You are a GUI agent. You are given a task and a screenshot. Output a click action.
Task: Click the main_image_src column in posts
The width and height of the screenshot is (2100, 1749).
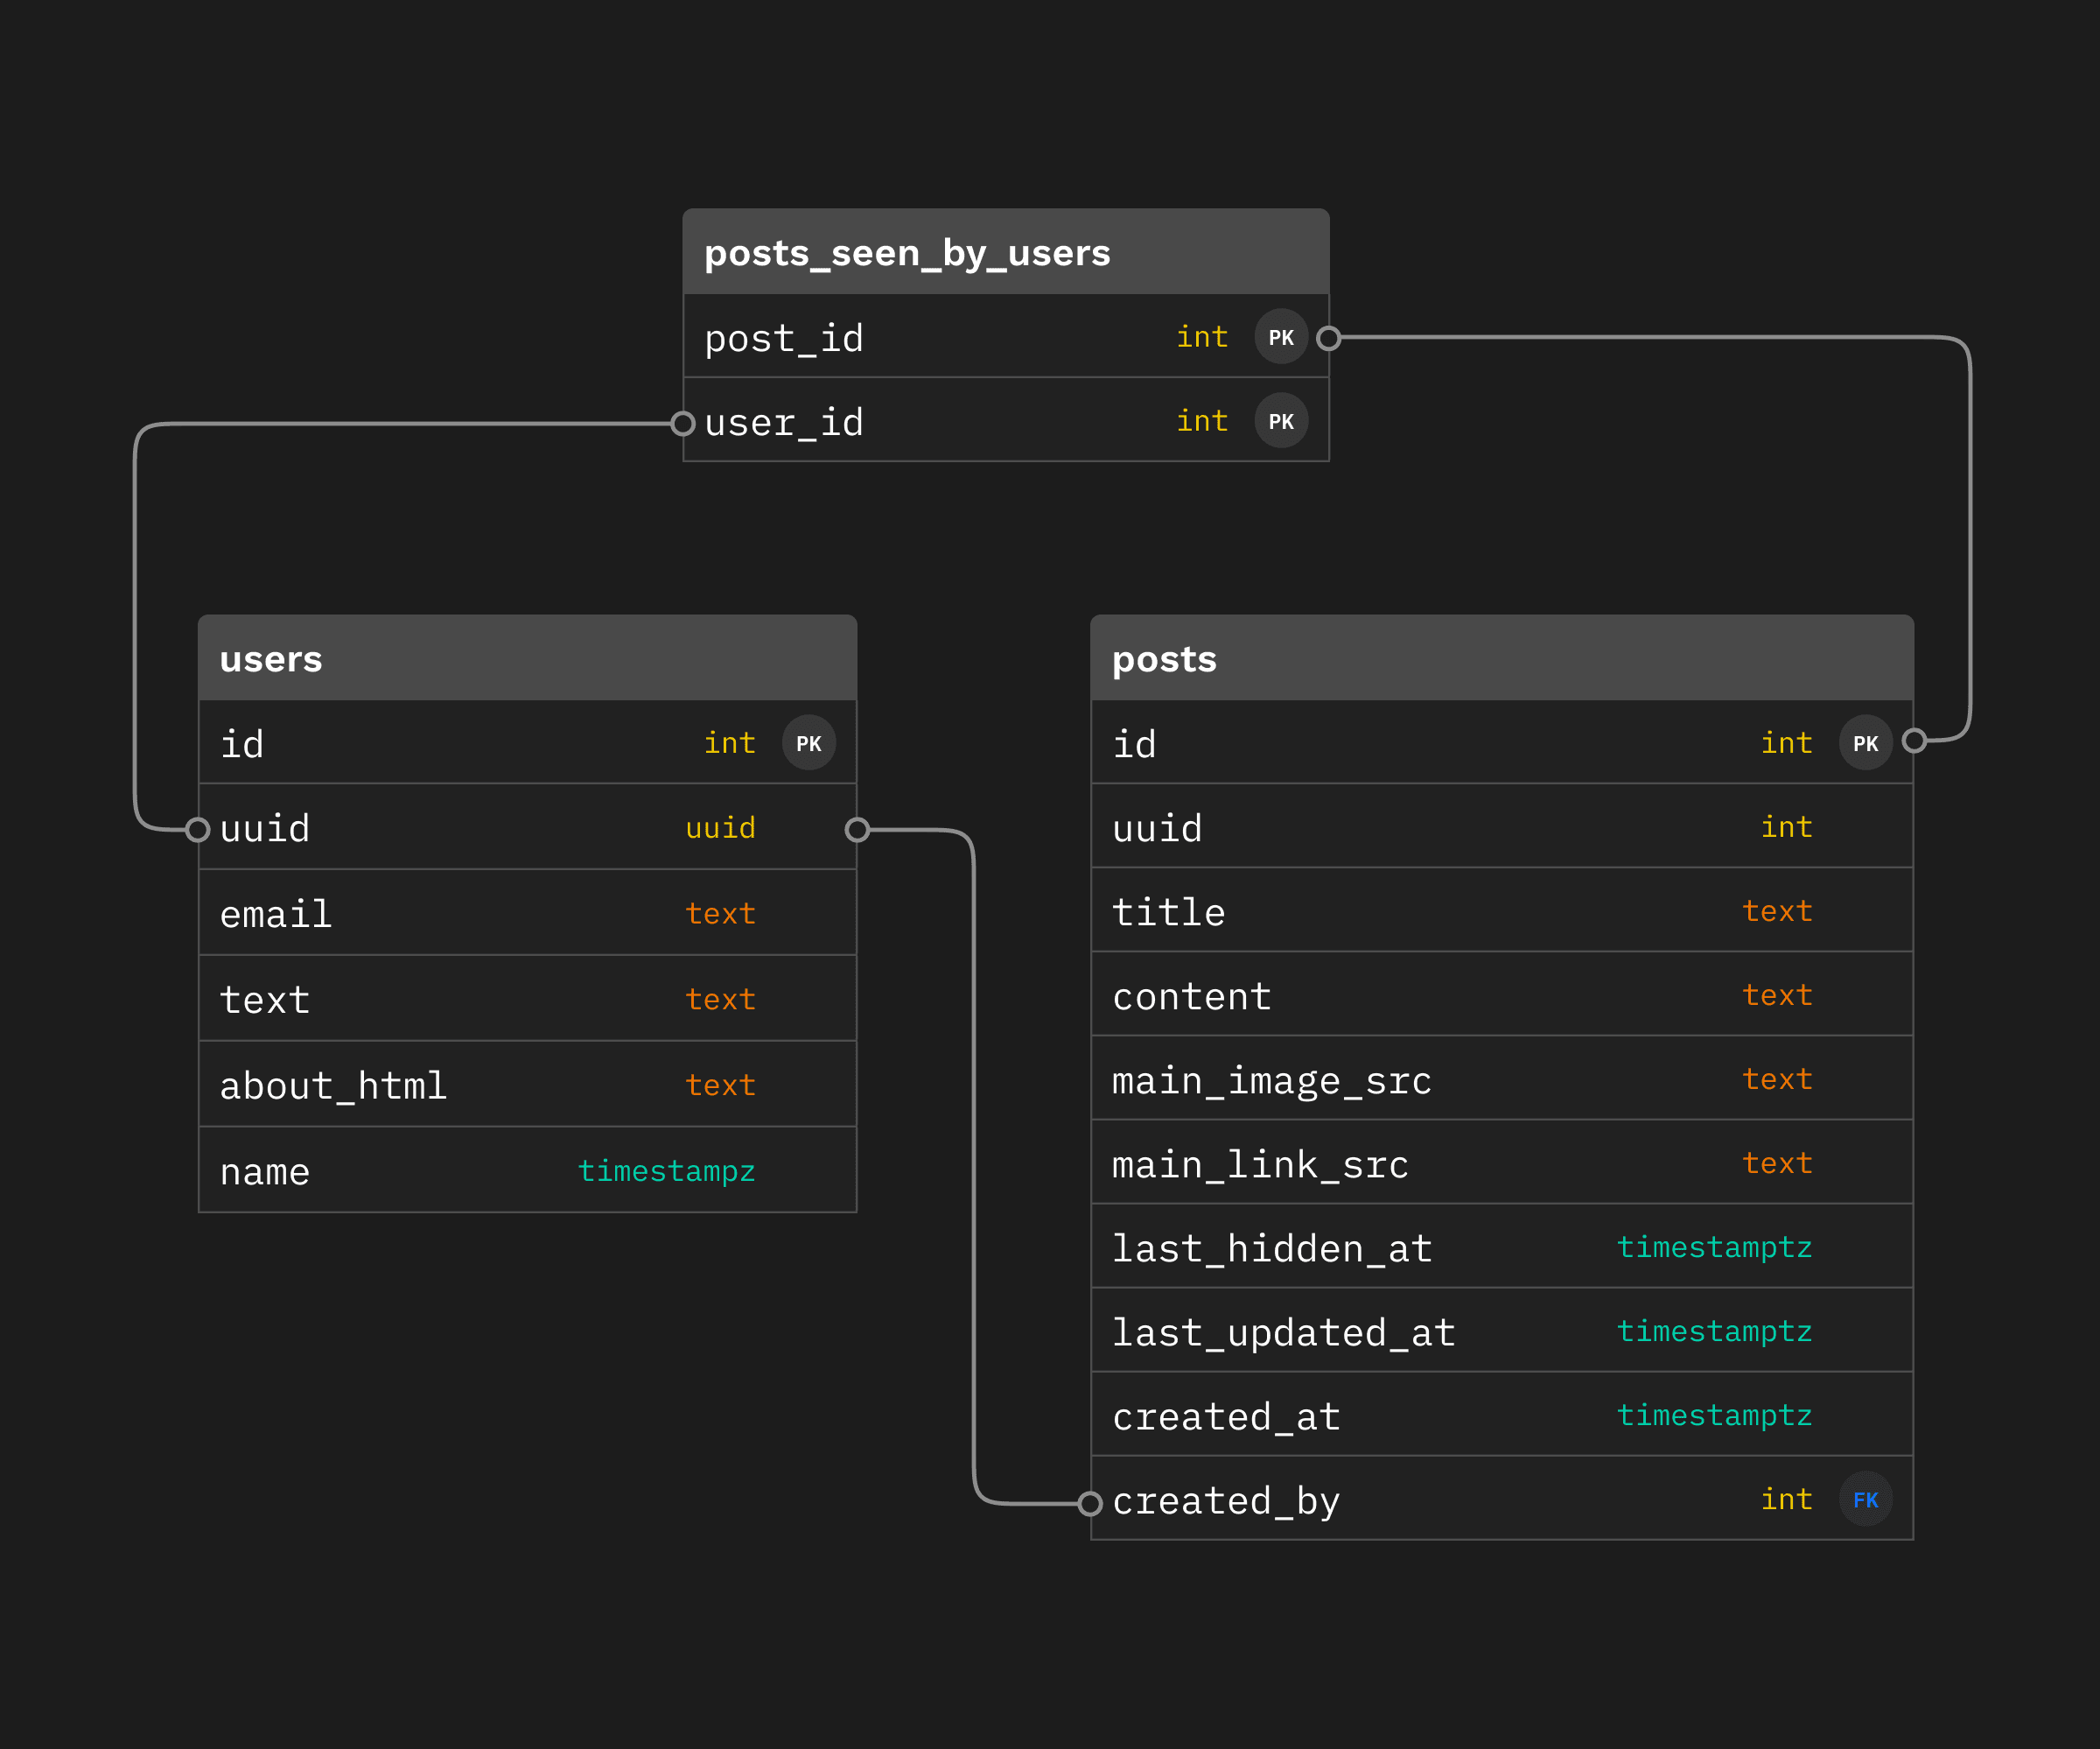(1271, 1080)
